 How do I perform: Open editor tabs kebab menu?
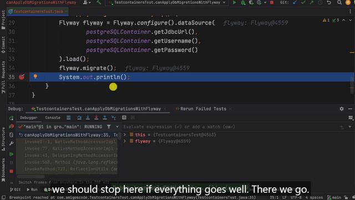coord(350,11)
